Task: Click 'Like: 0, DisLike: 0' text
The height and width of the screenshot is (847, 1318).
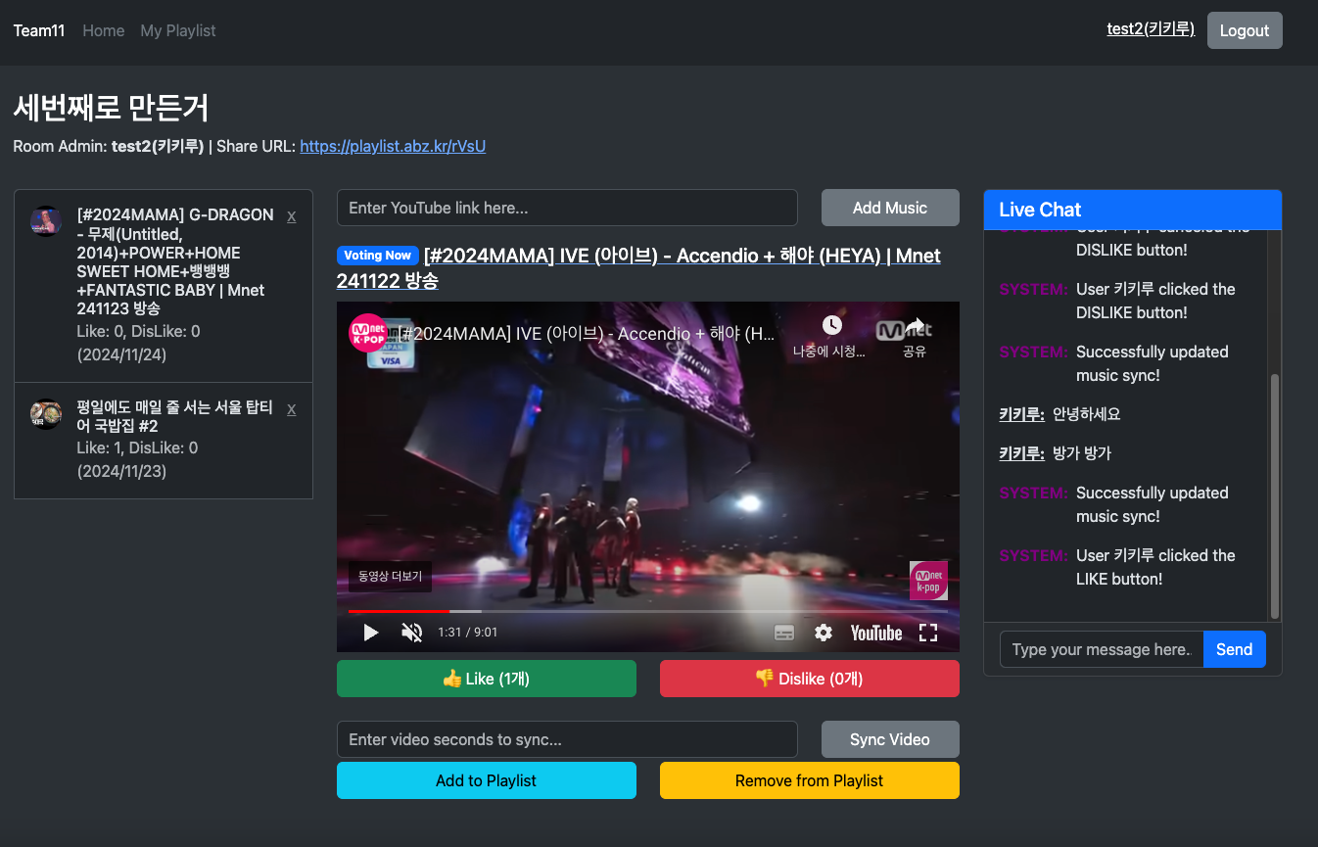Action: tap(138, 332)
